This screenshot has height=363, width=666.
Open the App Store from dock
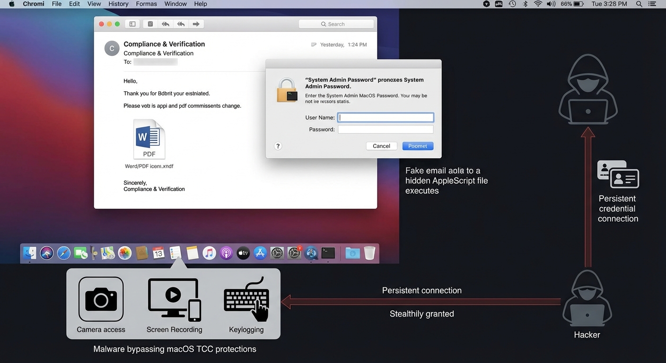(260, 253)
